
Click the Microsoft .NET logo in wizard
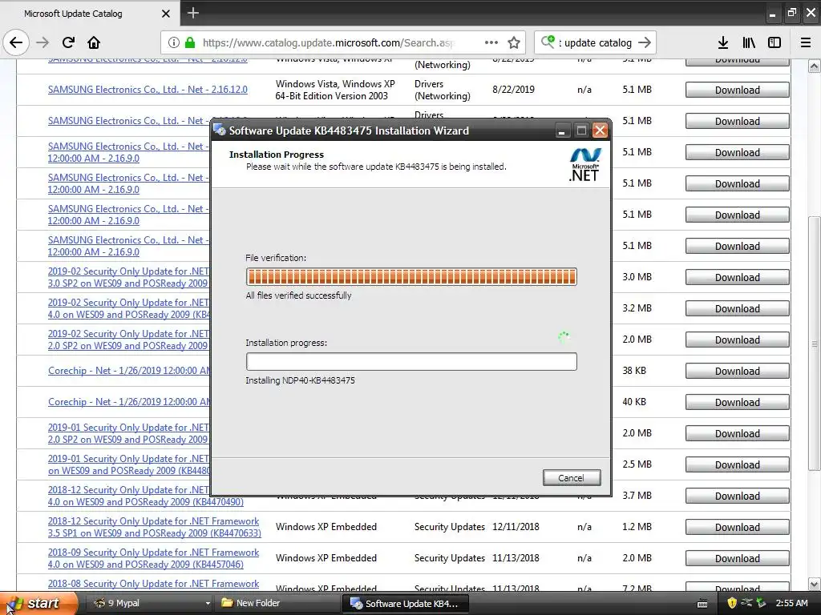point(584,164)
